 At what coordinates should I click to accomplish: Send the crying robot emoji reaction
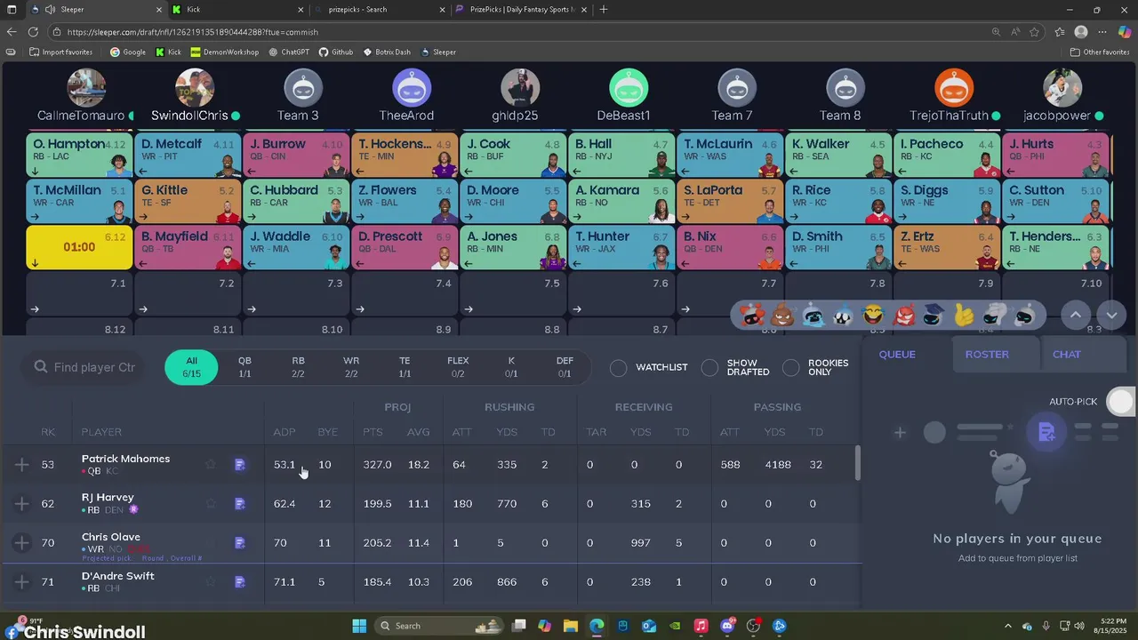[813, 315]
